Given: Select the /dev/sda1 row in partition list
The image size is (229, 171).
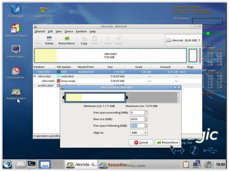Looking at the screenshot, I should [117, 72].
